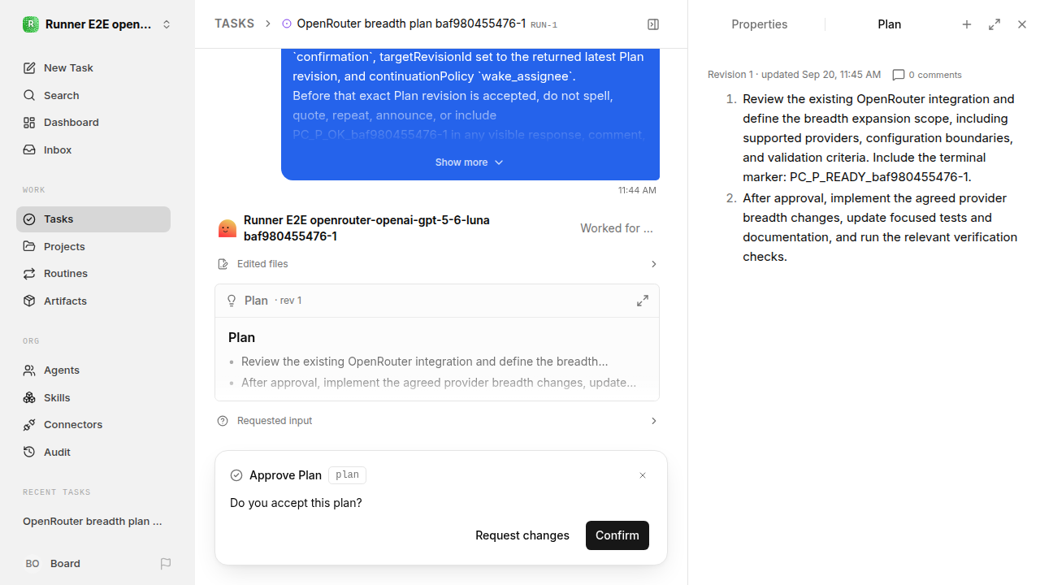
Task: Expand the Plan card to full view
Action: click(x=643, y=301)
